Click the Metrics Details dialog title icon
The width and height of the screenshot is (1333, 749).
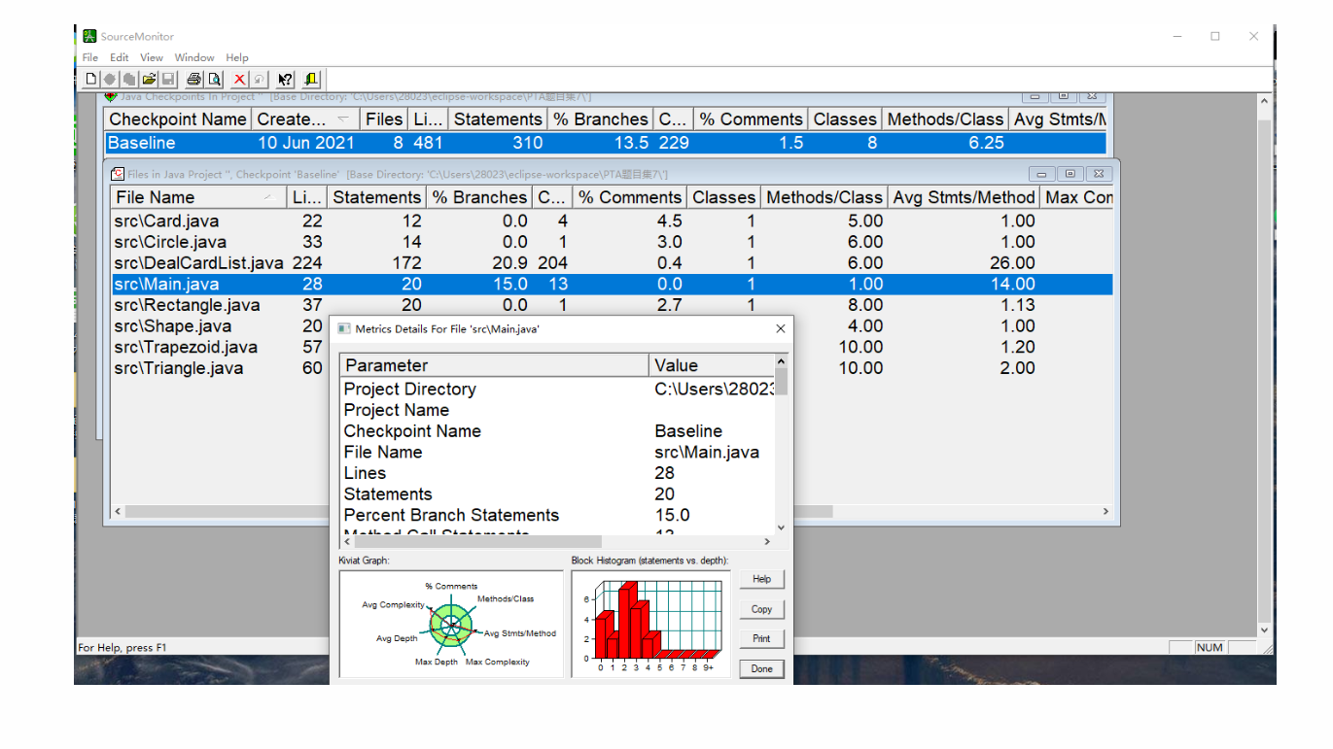[343, 329]
